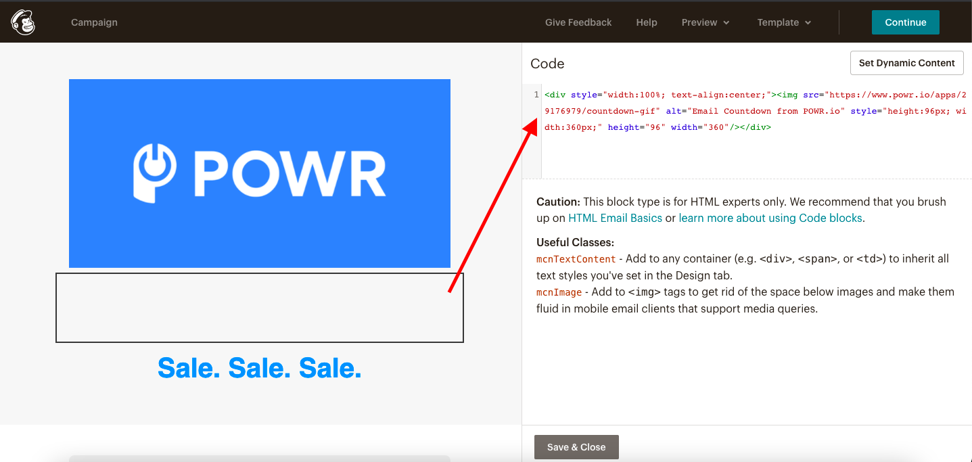The width and height of the screenshot is (972, 462).
Task: Click the mcnImage class name
Action: click(x=559, y=292)
